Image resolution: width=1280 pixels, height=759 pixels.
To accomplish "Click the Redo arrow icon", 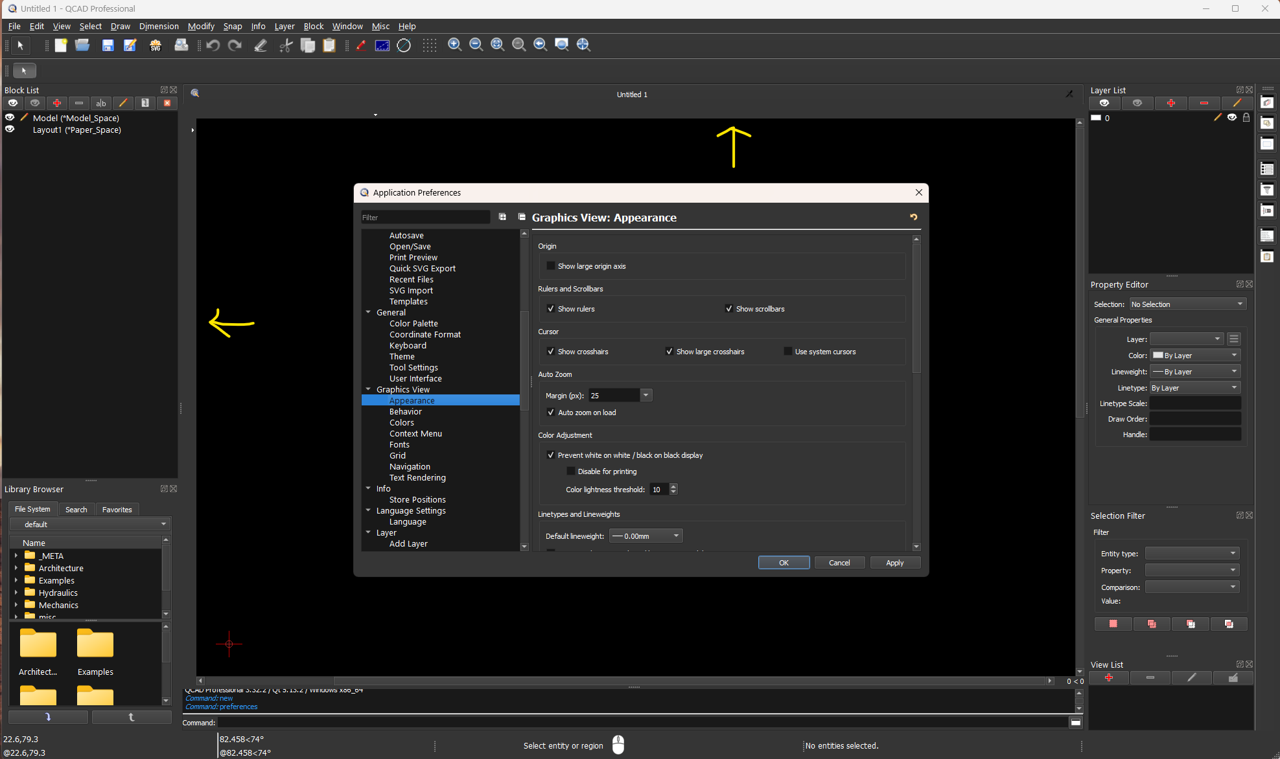I will point(235,45).
